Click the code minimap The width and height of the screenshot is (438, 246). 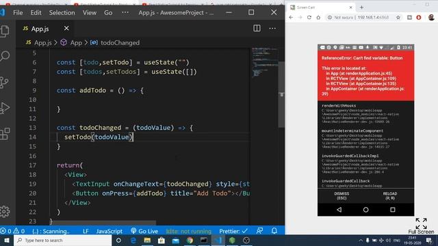pyautogui.click(x=264, y=63)
